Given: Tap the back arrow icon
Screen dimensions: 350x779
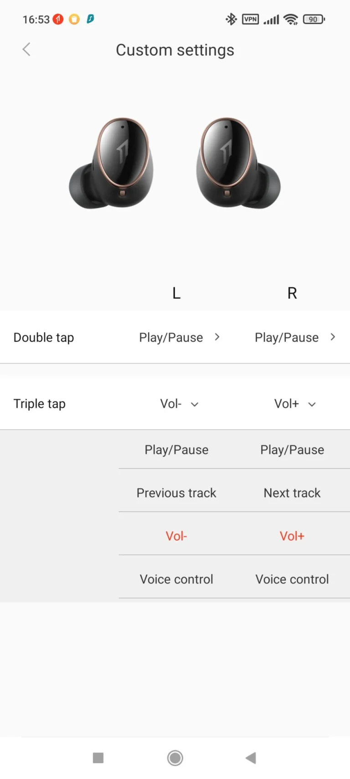Looking at the screenshot, I should pos(26,49).
